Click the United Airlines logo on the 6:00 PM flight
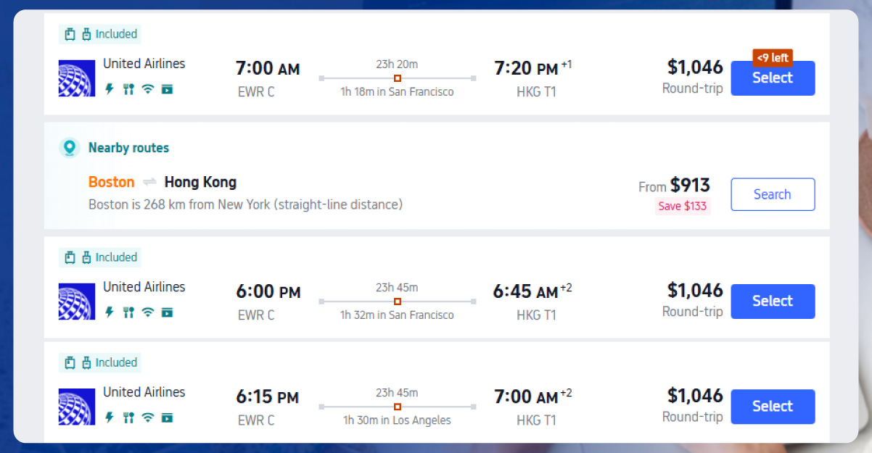Image resolution: width=872 pixels, height=453 pixels. pos(77,302)
